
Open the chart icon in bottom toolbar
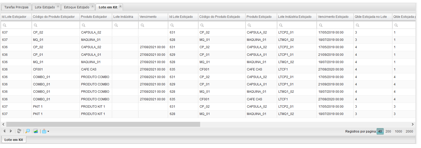tap(36, 131)
